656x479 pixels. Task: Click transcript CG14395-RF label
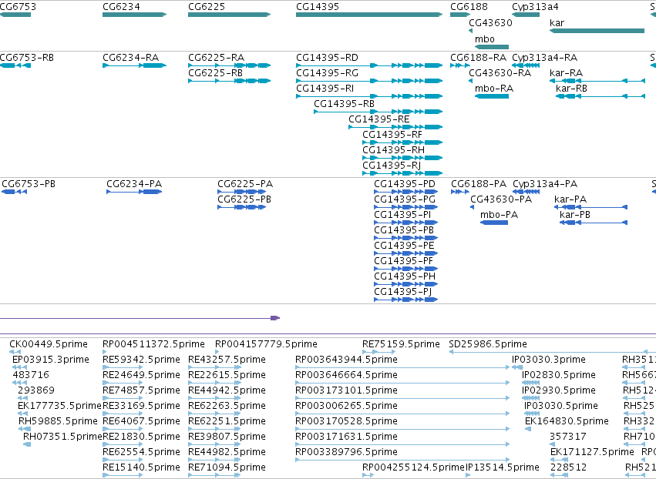(392, 135)
